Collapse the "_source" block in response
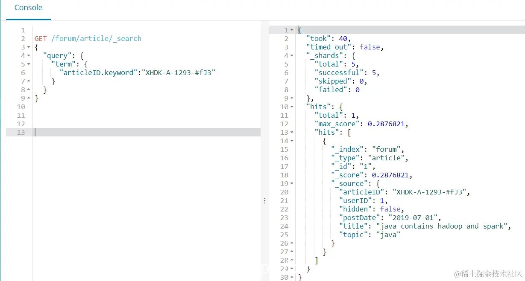 click(292, 183)
